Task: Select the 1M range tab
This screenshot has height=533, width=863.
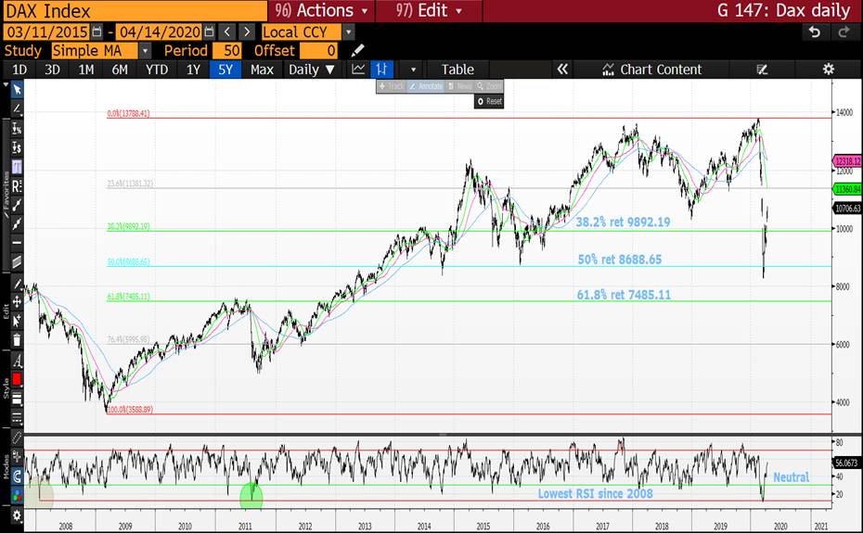Action: point(86,70)
